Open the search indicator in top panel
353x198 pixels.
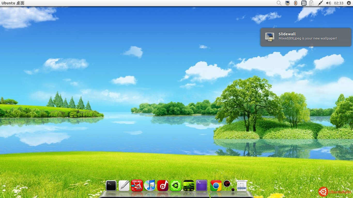pyautogui.click(x=279, y=3)
